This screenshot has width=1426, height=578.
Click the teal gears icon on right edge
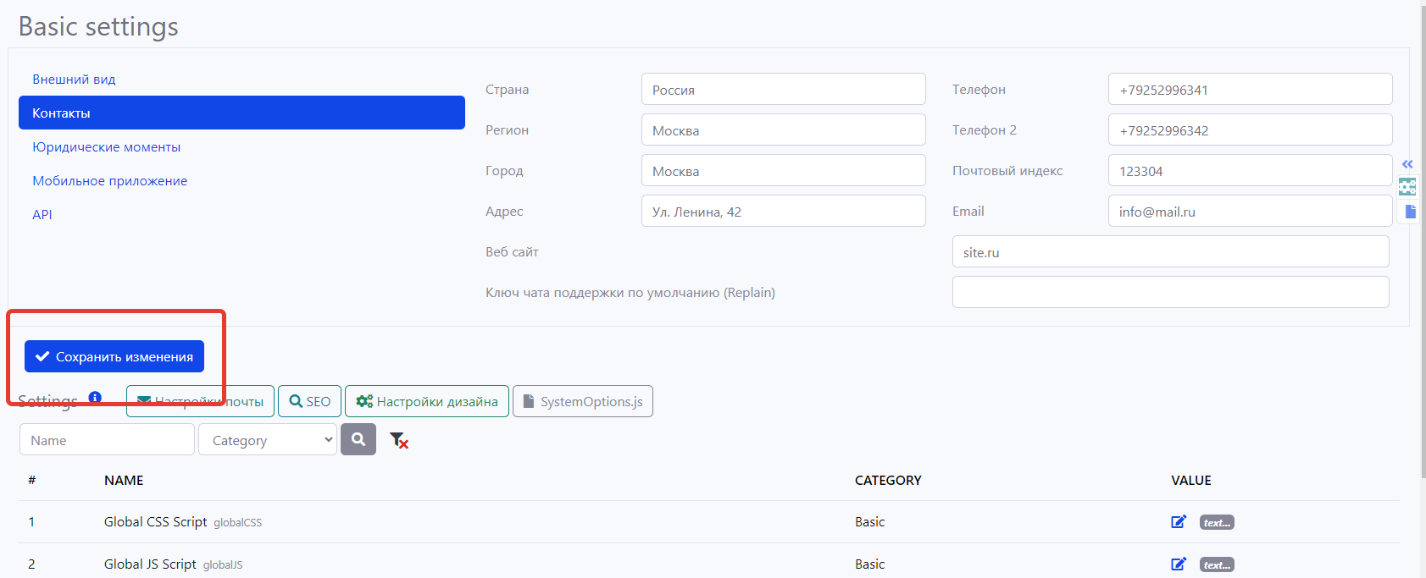pyautogui.click(x=1407, y=187)
